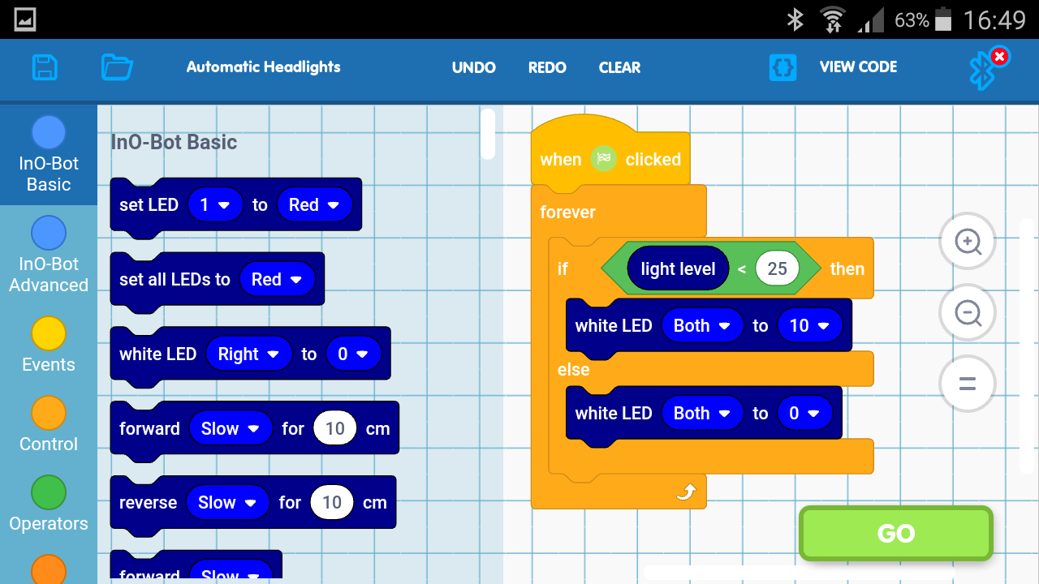The height and width of the screenshot is (584, 1039).
Task: Redo the last action
Action: 547,67
